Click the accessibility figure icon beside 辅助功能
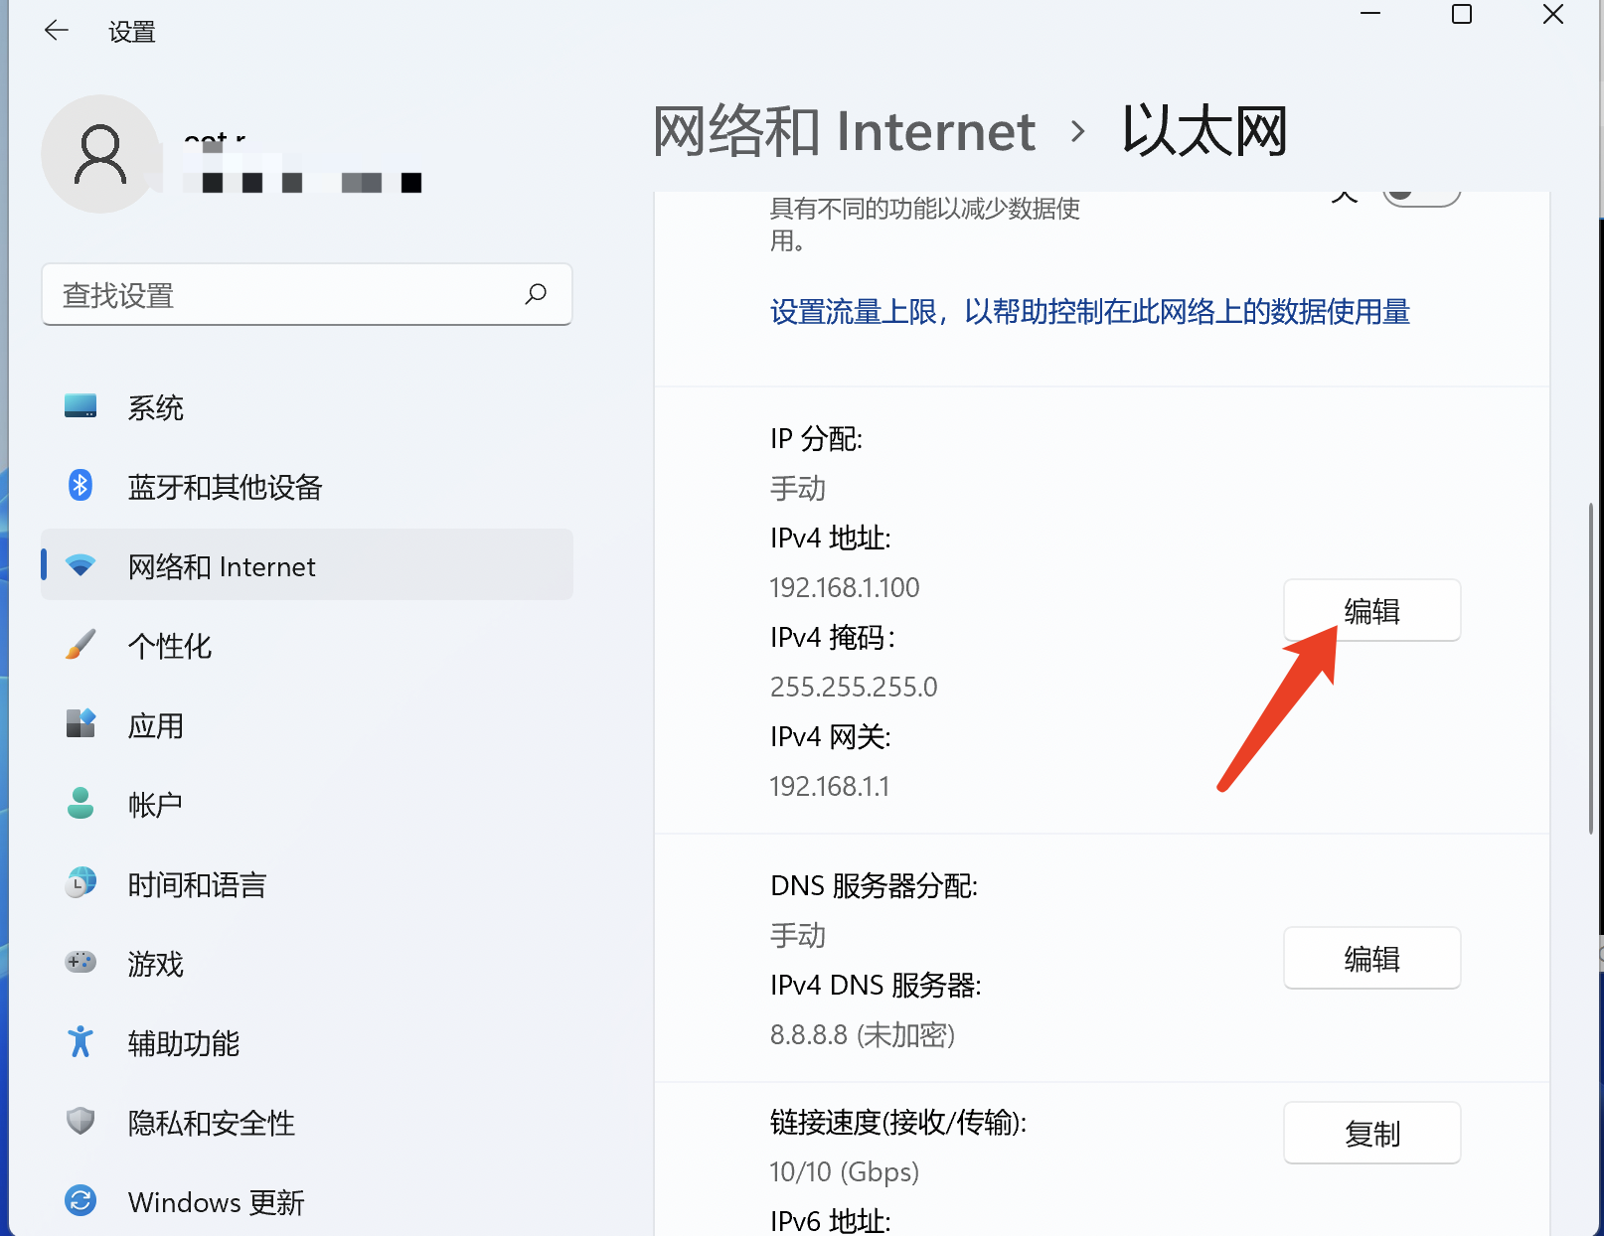 [x=80, y=1042]
